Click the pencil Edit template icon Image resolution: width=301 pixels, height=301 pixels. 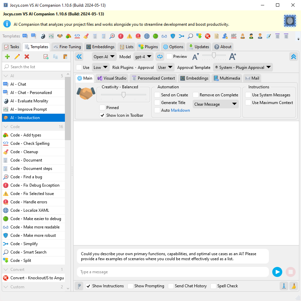tap(17, 57)
